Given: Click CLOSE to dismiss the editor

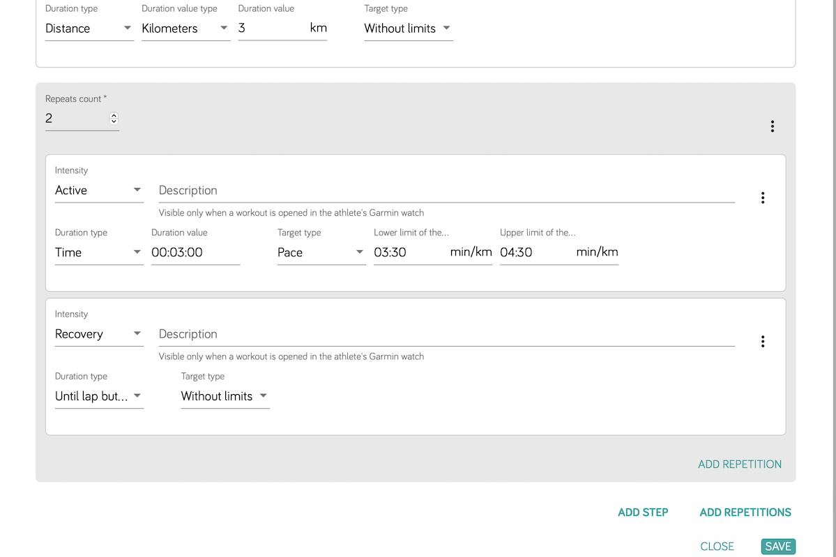Looking at the screenshot, I should click(717, 547).
